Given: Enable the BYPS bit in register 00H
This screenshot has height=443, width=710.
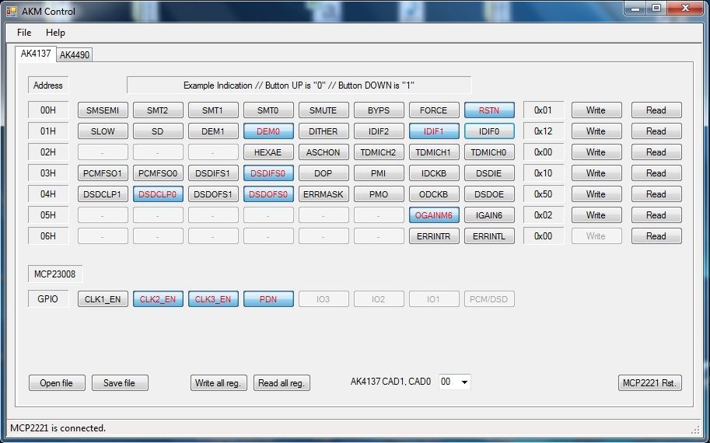Looking at the screenshot, I should tap(379, 110).
